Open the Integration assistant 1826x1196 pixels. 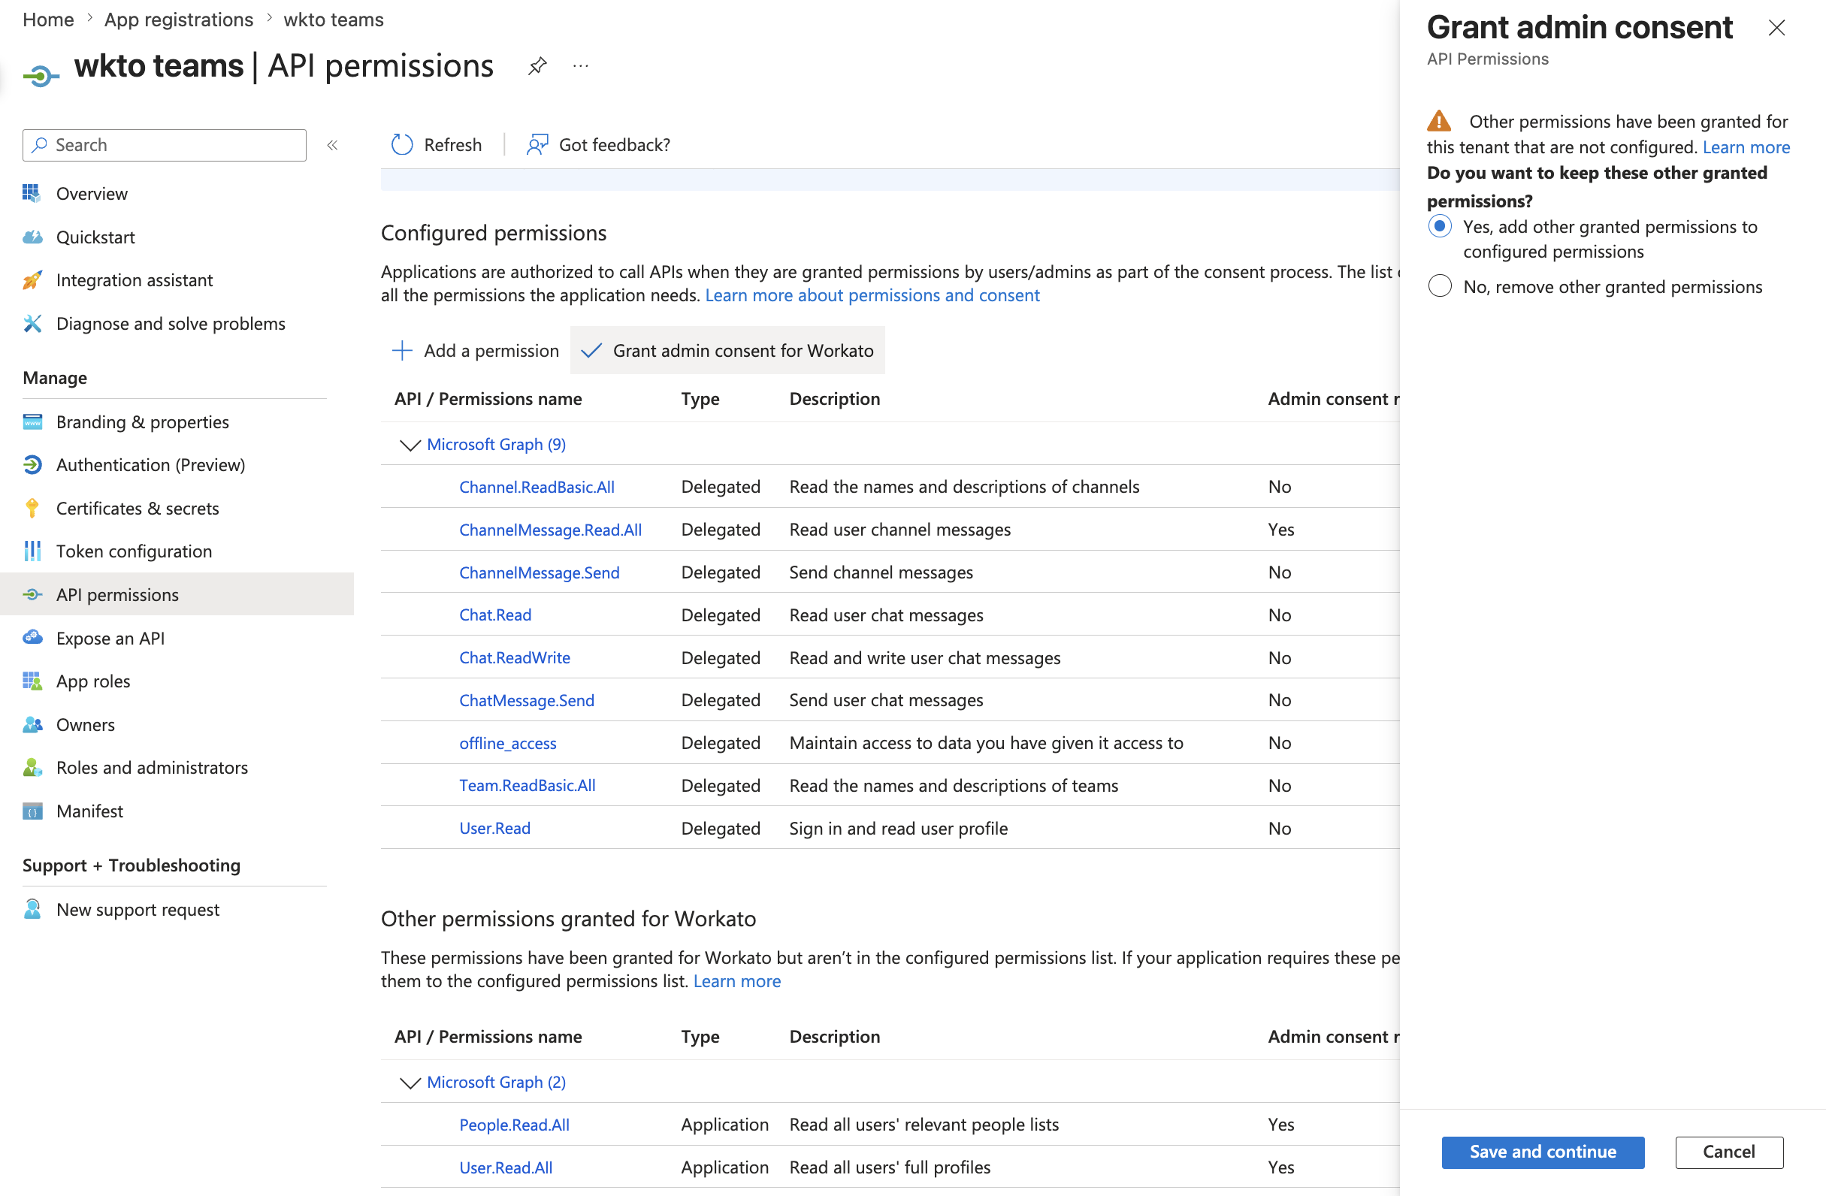(135, 280)
